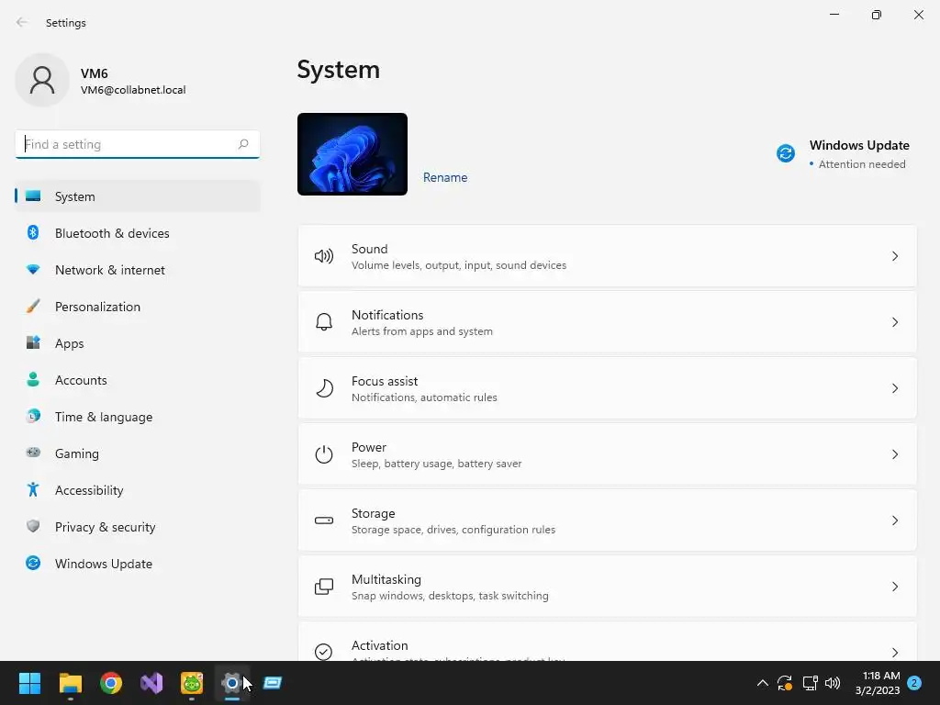Screen dimensions: 940x705
Task: Click VM6@collabnet.local email text
Action: tap(133, 90)
